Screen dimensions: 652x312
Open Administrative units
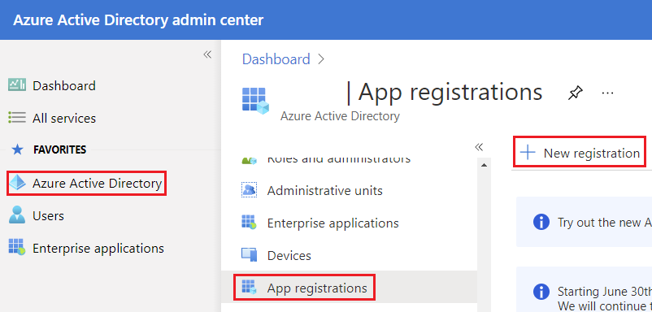324,191
